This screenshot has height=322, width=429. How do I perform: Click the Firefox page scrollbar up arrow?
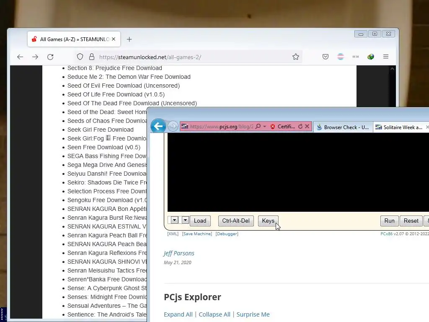392,69
